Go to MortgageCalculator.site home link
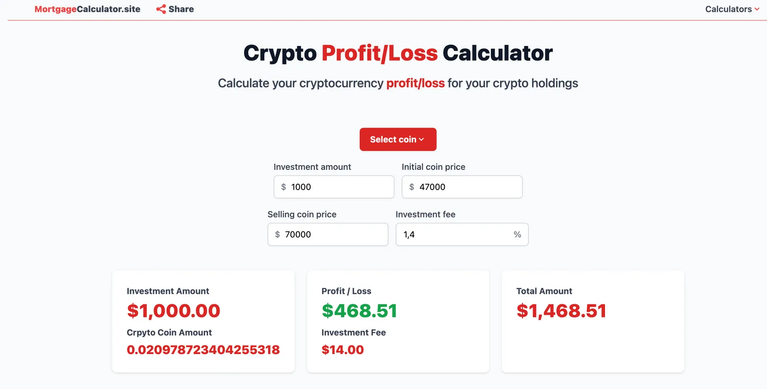Screen dimensions: 767x389 tap(87, 9)
